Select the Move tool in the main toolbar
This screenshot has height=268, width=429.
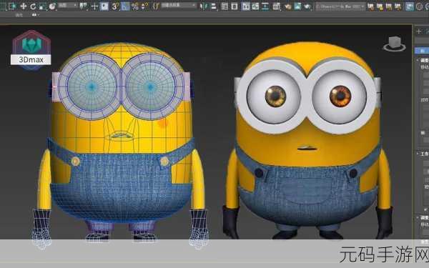pos(24,6)
